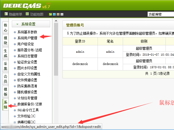Toggle 隐藏菜单 in the top bar
This screenshot has height=130, width=174.
click(x=16, y=14)
